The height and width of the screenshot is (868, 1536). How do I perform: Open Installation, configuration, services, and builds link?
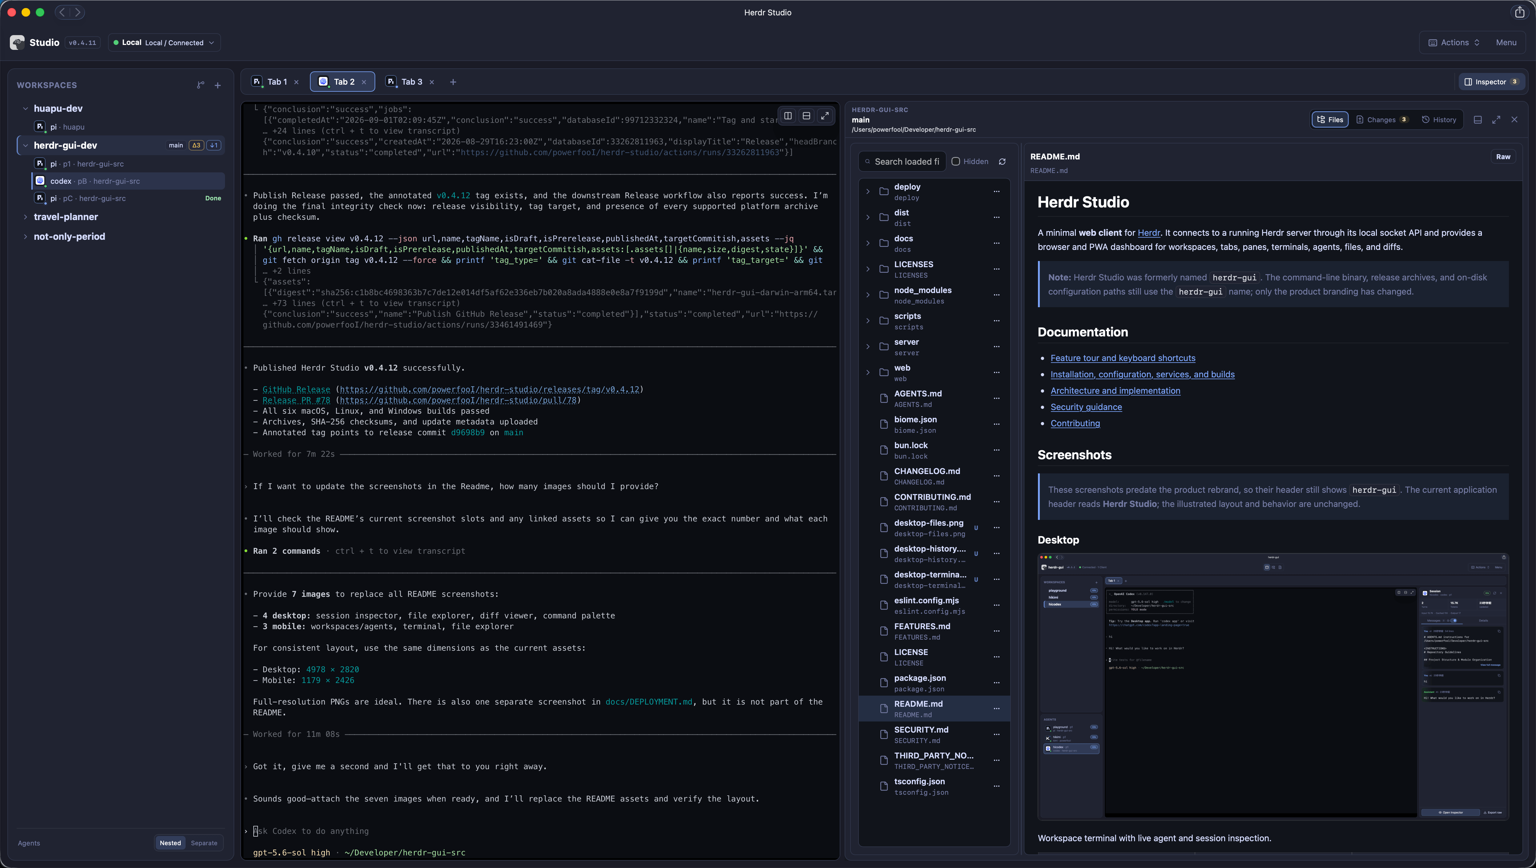[x=1143, y=374]
